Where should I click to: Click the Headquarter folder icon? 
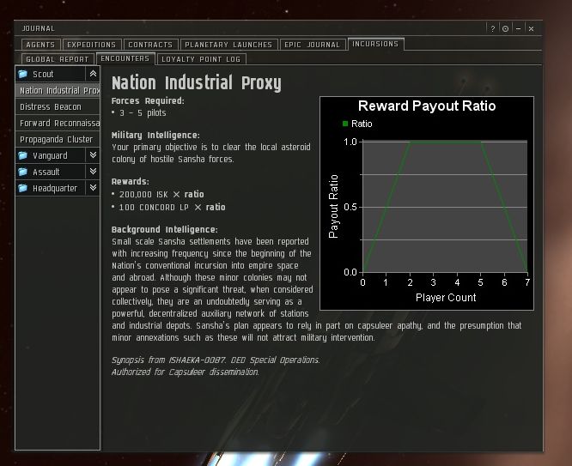22,188
